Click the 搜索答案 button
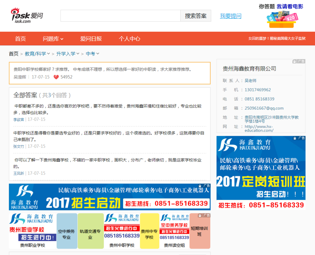Viewport: 315px width, 255px height. [x=196, y=16]
